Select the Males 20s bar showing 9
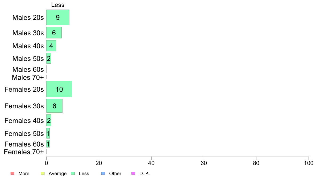 (58, 17)
